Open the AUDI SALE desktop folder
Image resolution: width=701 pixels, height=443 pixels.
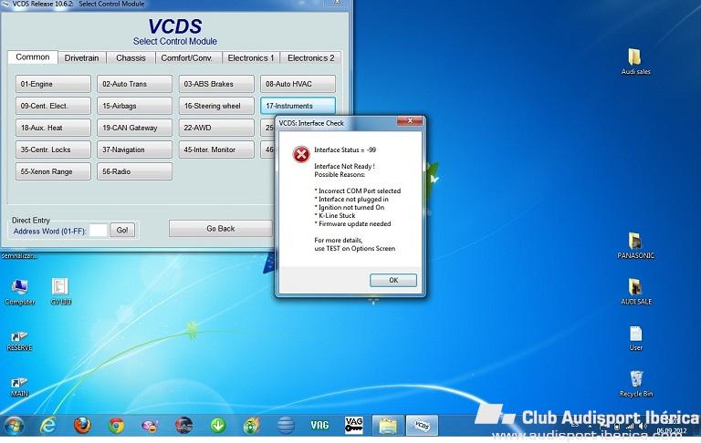point(635,291)
